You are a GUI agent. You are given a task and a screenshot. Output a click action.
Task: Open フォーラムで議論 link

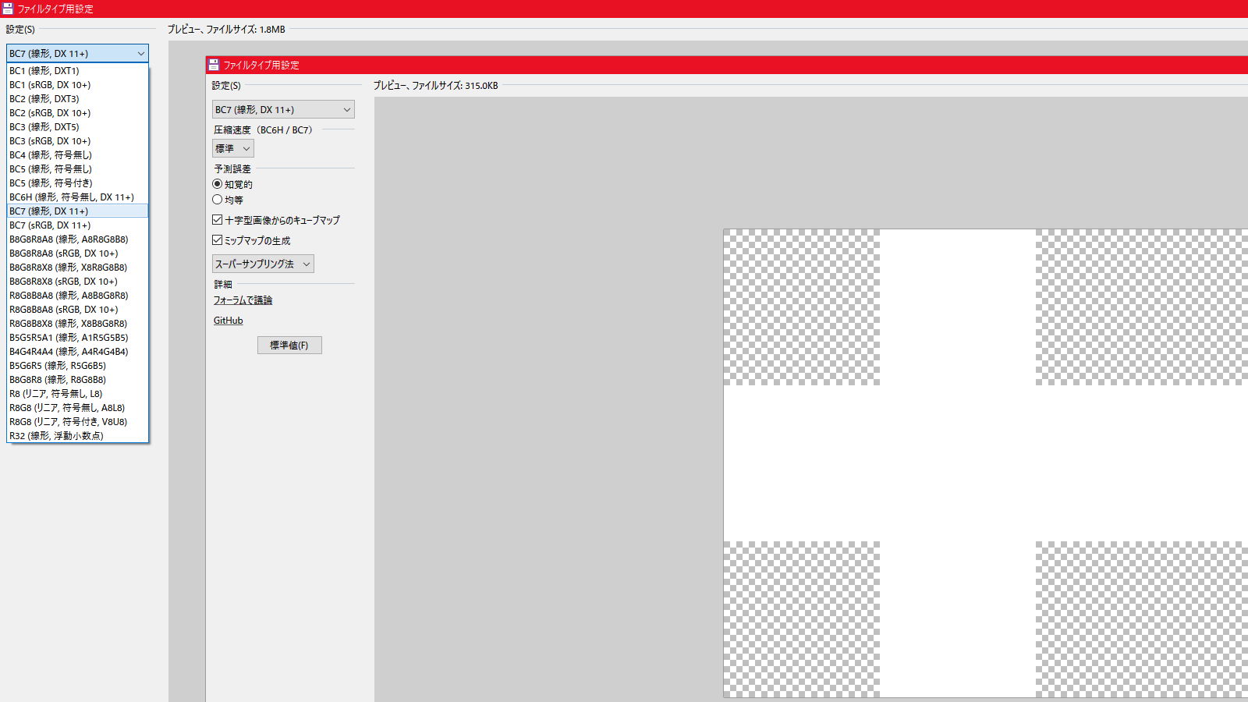click(243, 300)
